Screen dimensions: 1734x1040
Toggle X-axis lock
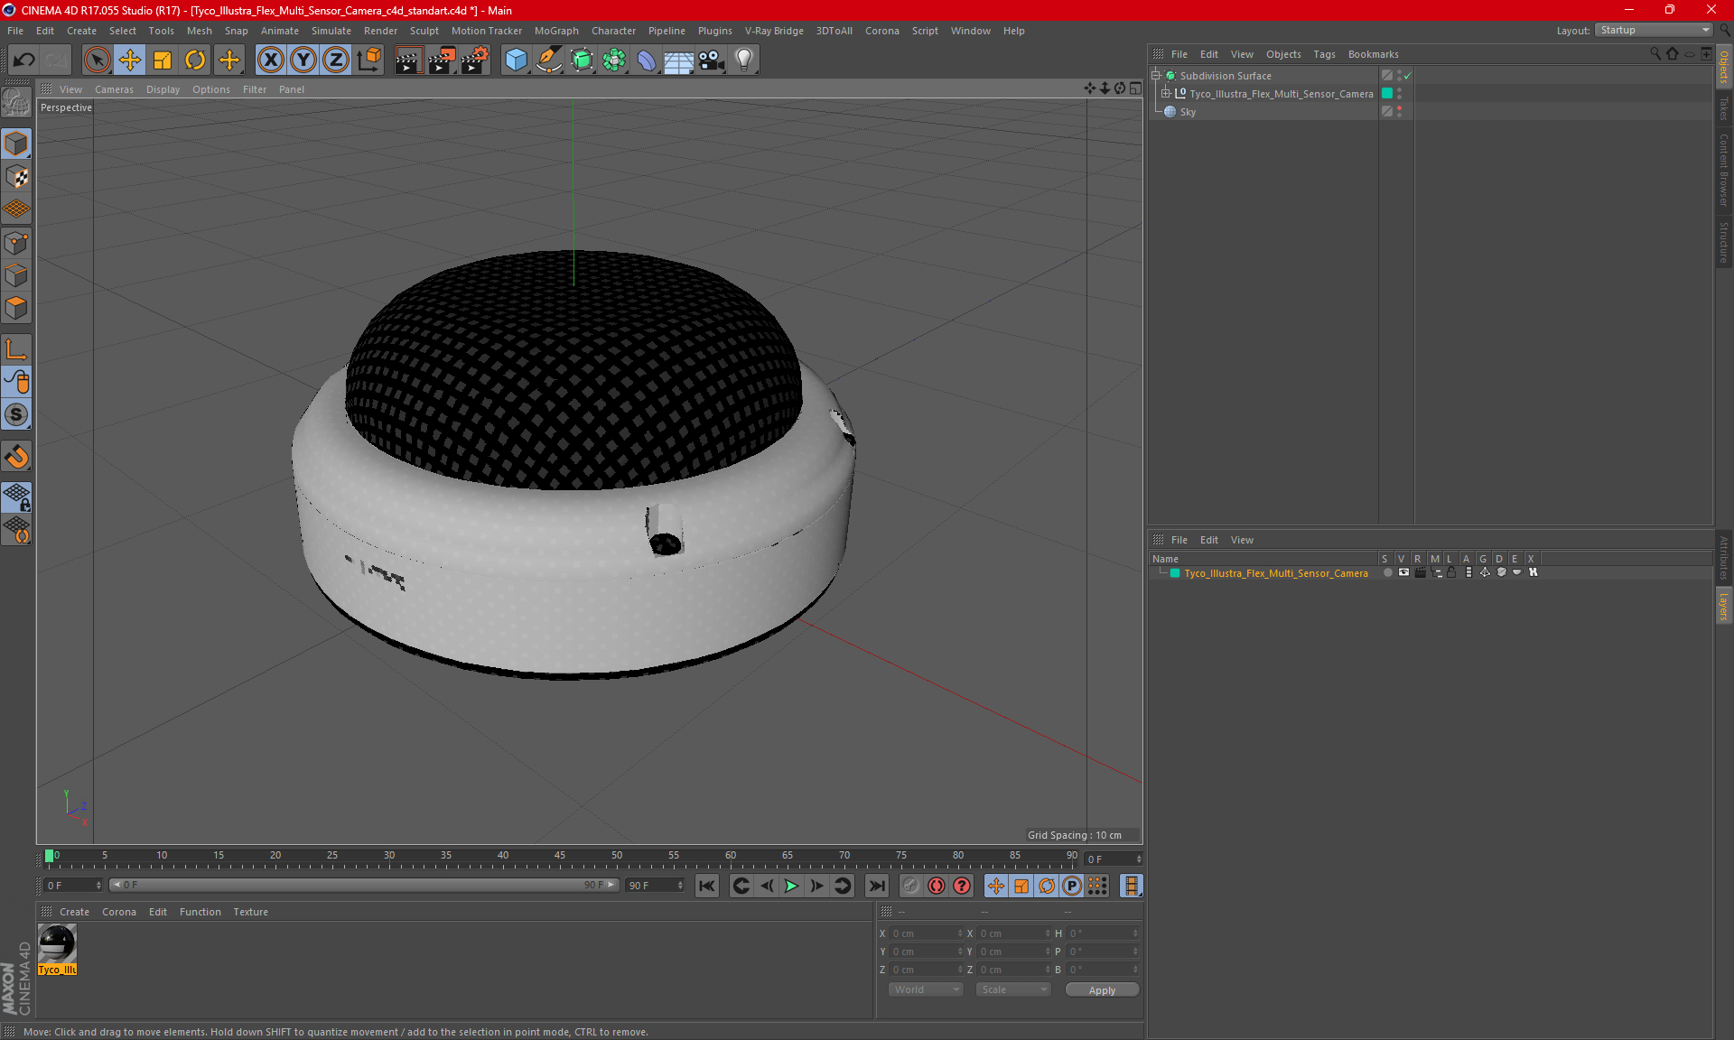(x=270, y=60)
